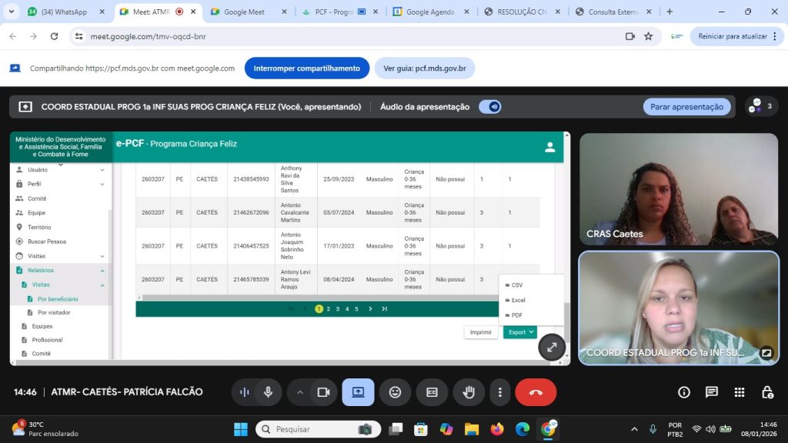Open the emoji reactions icon
The width and height of the screenshot is (788, 443).
tap(395, 392)
